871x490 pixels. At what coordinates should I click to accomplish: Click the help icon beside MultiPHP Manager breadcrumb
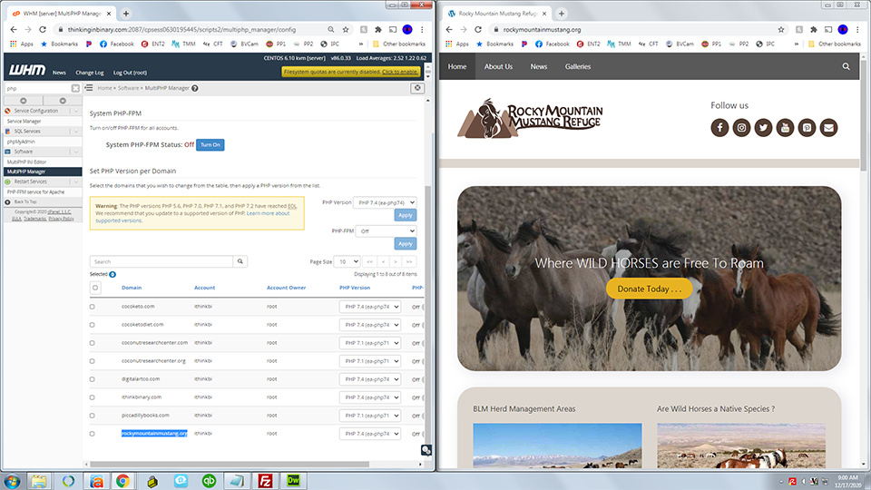195,88
